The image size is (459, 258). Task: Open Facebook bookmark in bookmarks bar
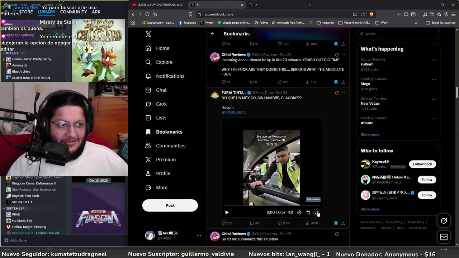pyautogui.click(x=187, y=23)
